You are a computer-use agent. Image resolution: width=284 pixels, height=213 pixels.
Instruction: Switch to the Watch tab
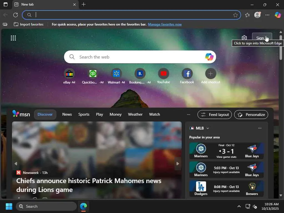coord(154,115)
